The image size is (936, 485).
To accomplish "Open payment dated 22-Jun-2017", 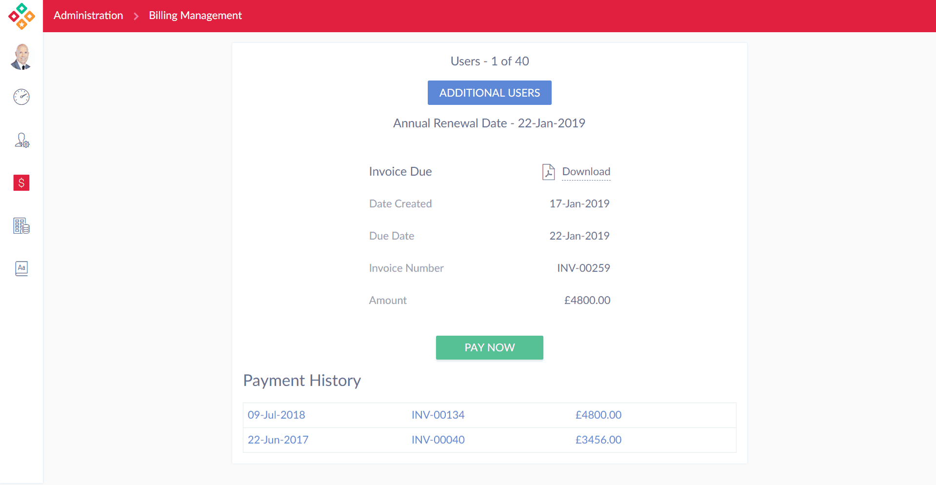I will point(278,440).
